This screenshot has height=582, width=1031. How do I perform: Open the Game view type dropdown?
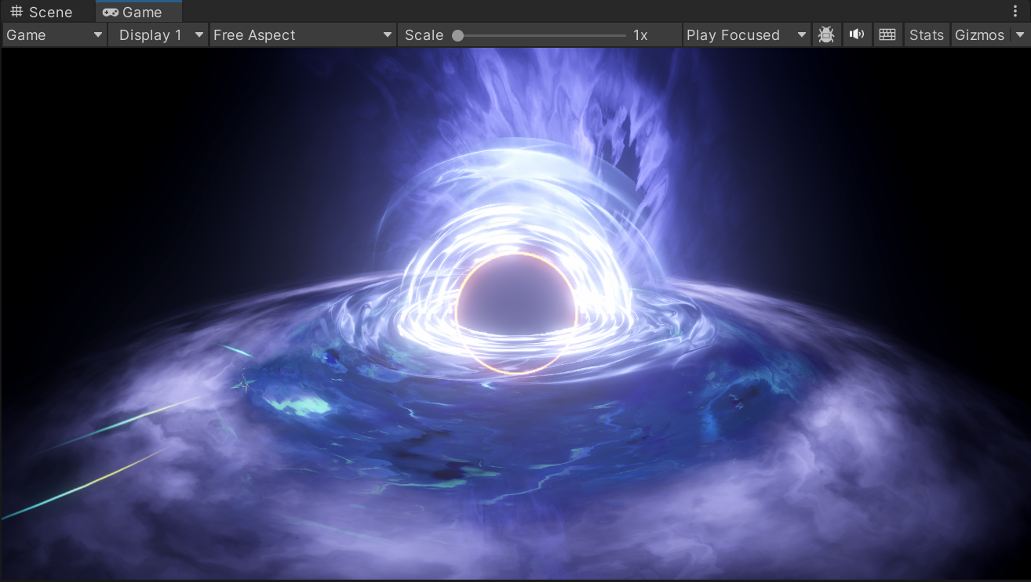point(54,35)
